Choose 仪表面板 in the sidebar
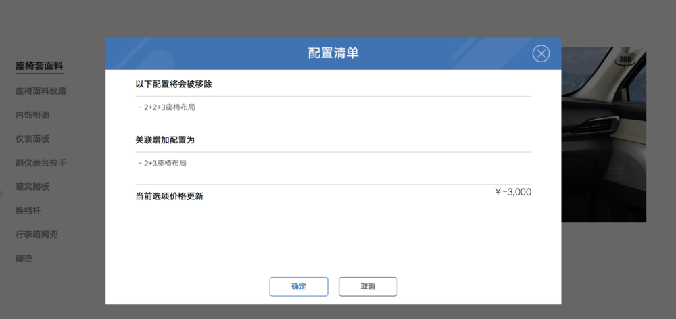Screen dimensions: 676x319 click(32, 139)
